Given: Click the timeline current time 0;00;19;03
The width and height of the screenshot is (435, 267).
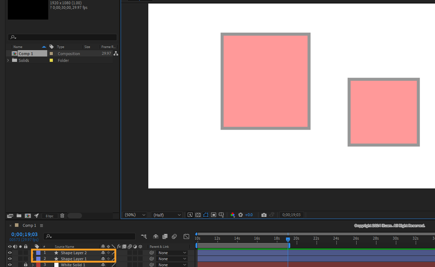Looking at the screenshot, I should pos(24,234).
